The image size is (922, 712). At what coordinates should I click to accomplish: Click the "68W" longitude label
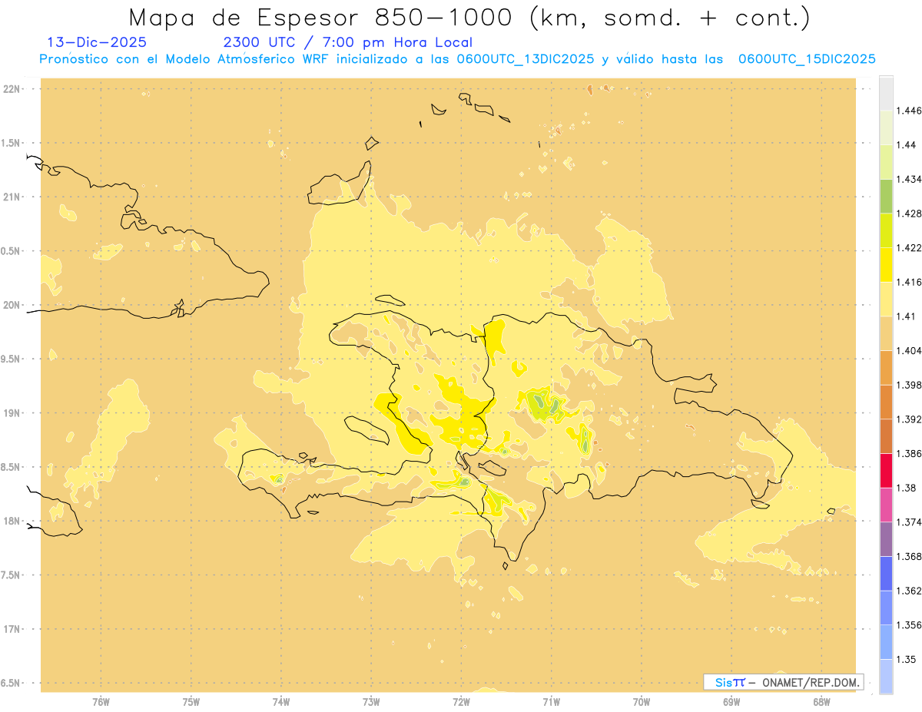coord(821,703)
